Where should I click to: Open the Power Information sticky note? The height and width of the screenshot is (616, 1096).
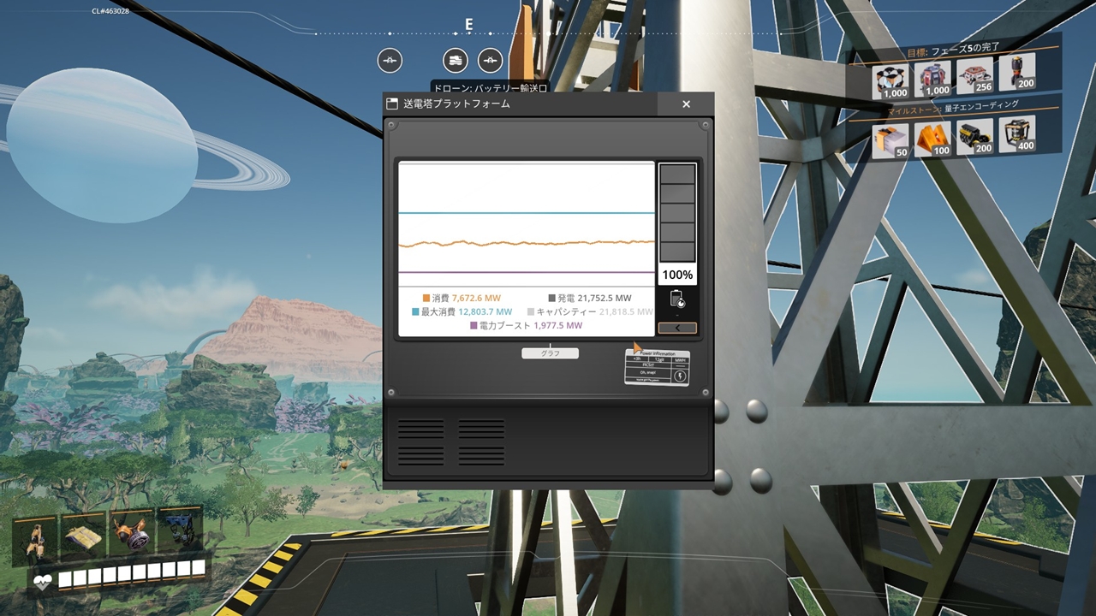point(657,367)
